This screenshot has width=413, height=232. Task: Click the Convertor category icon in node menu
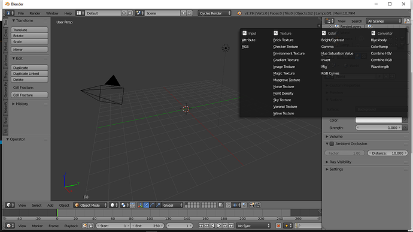[373, 33]
